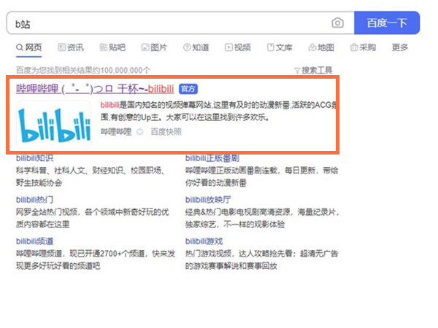Click the description starting 经典&热门电影电视剧
Image resolution: width=438 pixels, height=328 pixels.
click(262, 218)
